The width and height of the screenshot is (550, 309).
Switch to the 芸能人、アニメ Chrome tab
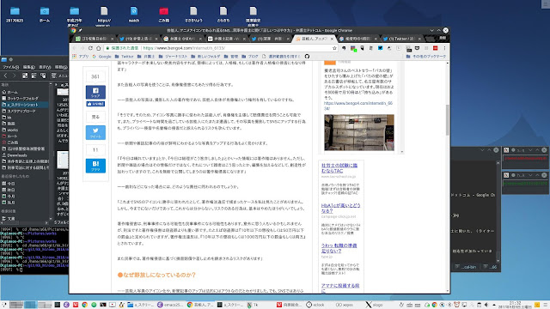coord(315,39)
